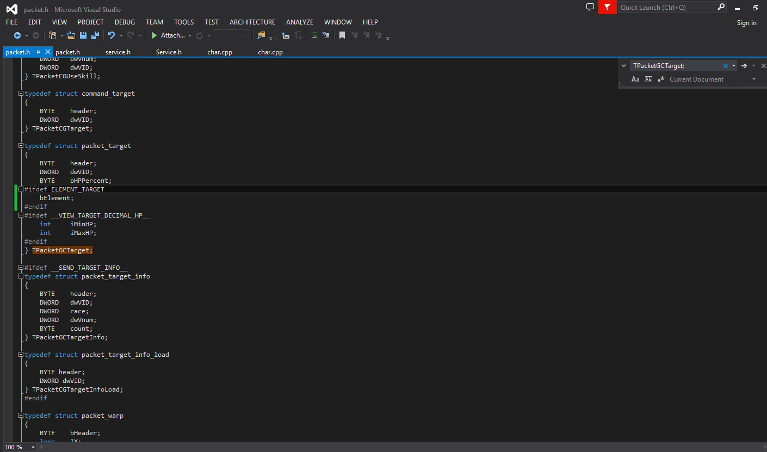
Task: Open the EDIT menu
Action: tap(35, 22)
